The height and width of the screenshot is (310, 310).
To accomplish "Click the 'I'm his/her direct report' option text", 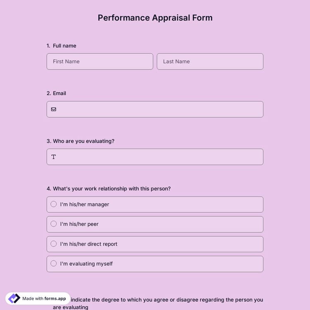I will click(89, 244).
